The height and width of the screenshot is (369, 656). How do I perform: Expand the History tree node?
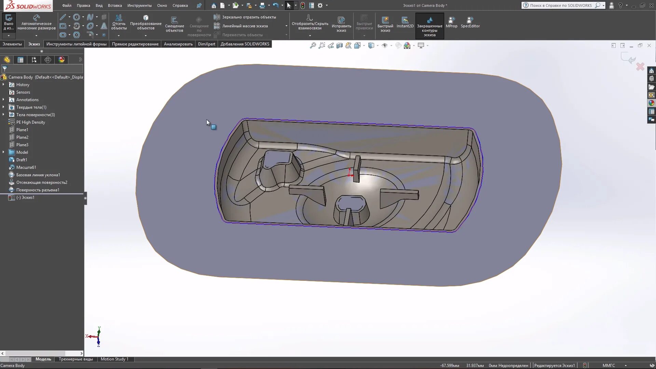coord(4,84)
